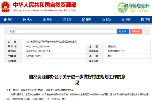The width and height of the screenshot is (152, 101).
Task: Click the large article headline
Action: (x=77, y=80)
